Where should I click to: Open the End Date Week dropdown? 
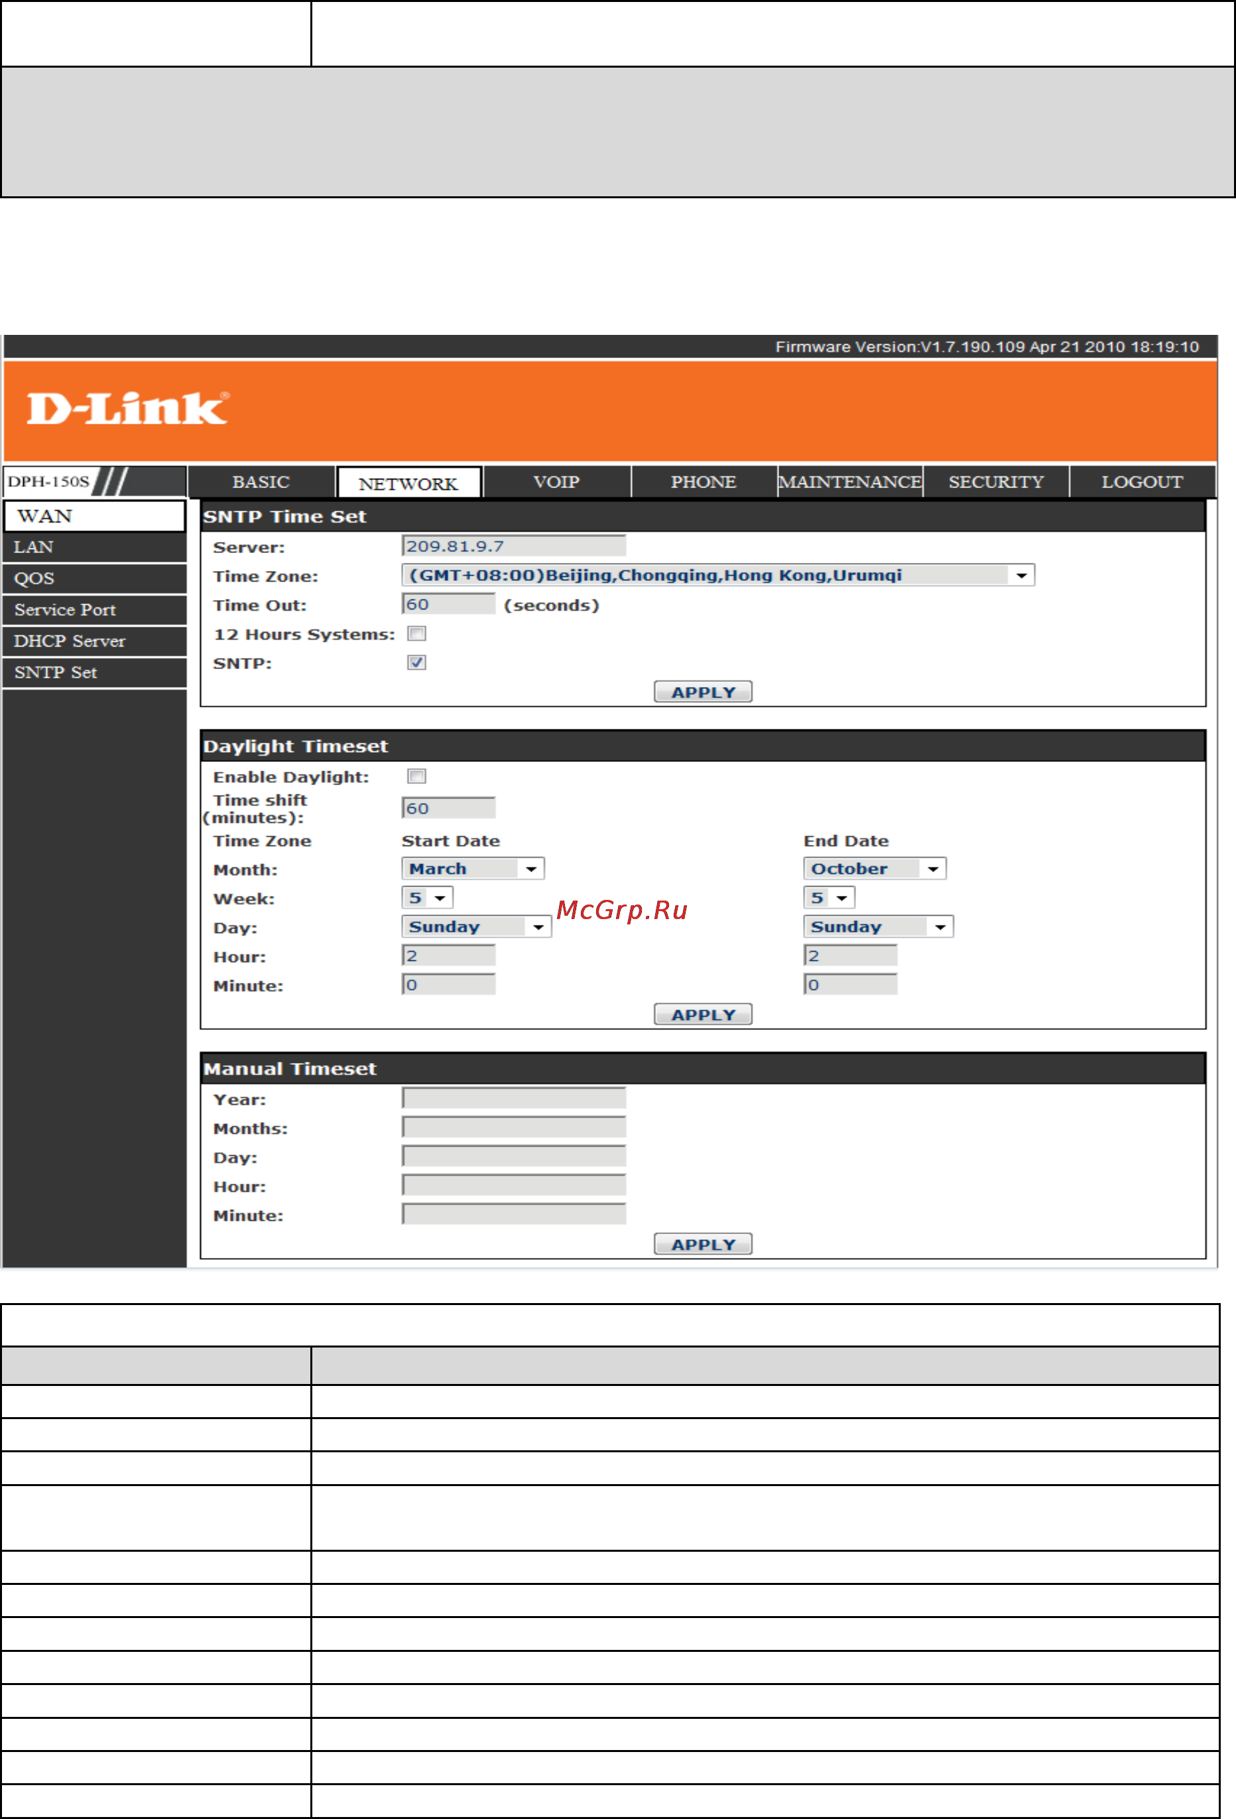coord(829,898)
